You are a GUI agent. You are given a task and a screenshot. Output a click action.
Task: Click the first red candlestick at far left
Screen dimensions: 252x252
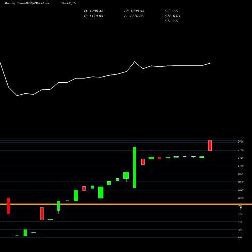click(8, 206)
